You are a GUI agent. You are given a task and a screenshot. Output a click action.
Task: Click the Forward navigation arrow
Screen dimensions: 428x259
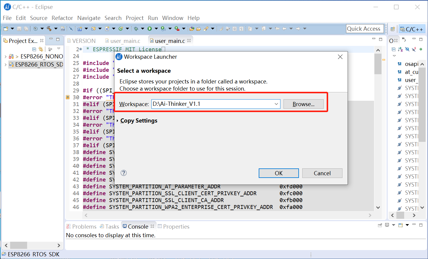[x=298, y=29]
